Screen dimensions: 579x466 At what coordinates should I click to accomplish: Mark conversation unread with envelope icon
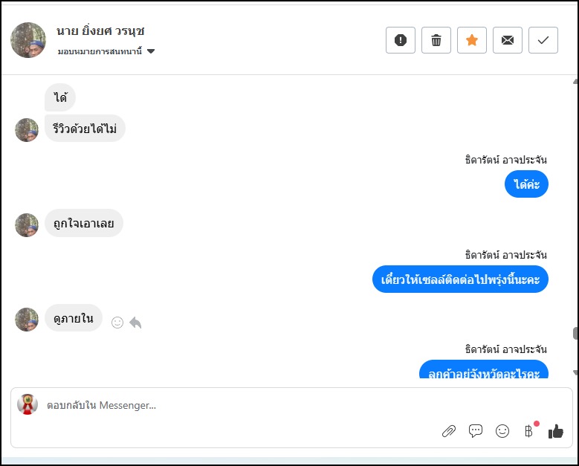coord(508,40)
